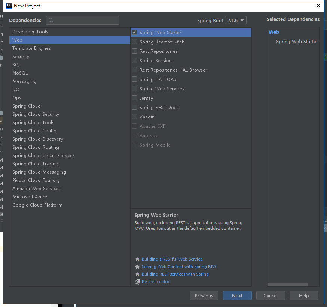Viewport: 327px width, 307px height.
Task: Select Spring Cloud Circuit Breaker category
Action: click(70, 156)
